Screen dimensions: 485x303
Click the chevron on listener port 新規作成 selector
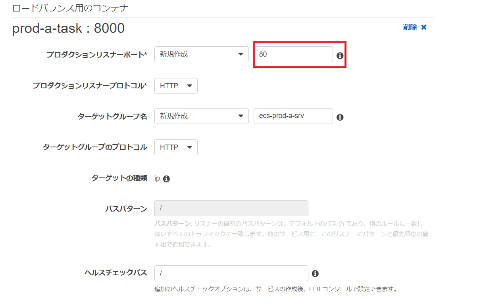click(x=240, y=54)
